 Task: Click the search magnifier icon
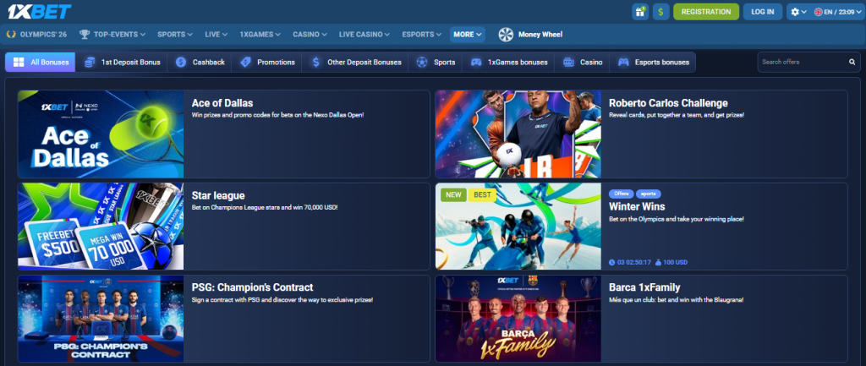tap(852, 63)
